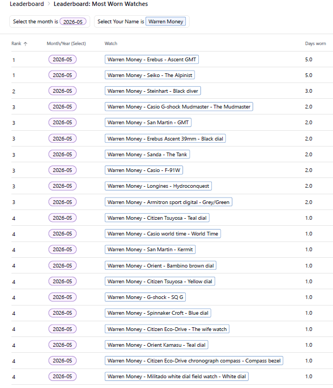
Task: Open the Longines - Hydroconquest record
Action: point(158,186)
